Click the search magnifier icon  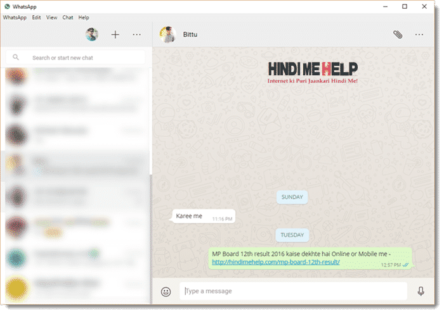coord(16,58)
